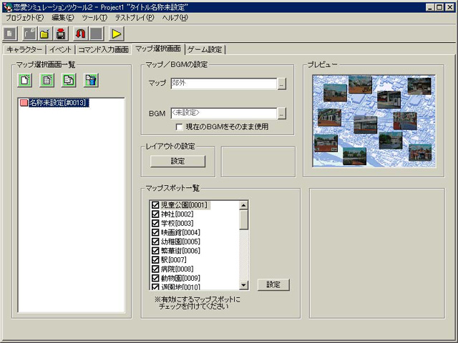
Task: Uncheck 動物園[0009] map spot
Action: [155, 278]
